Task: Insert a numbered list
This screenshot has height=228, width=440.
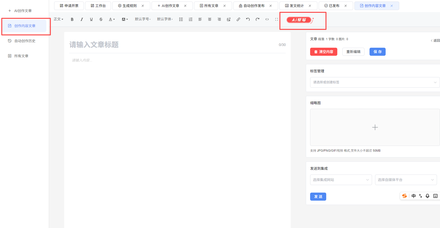Action: tap(191, 19)
